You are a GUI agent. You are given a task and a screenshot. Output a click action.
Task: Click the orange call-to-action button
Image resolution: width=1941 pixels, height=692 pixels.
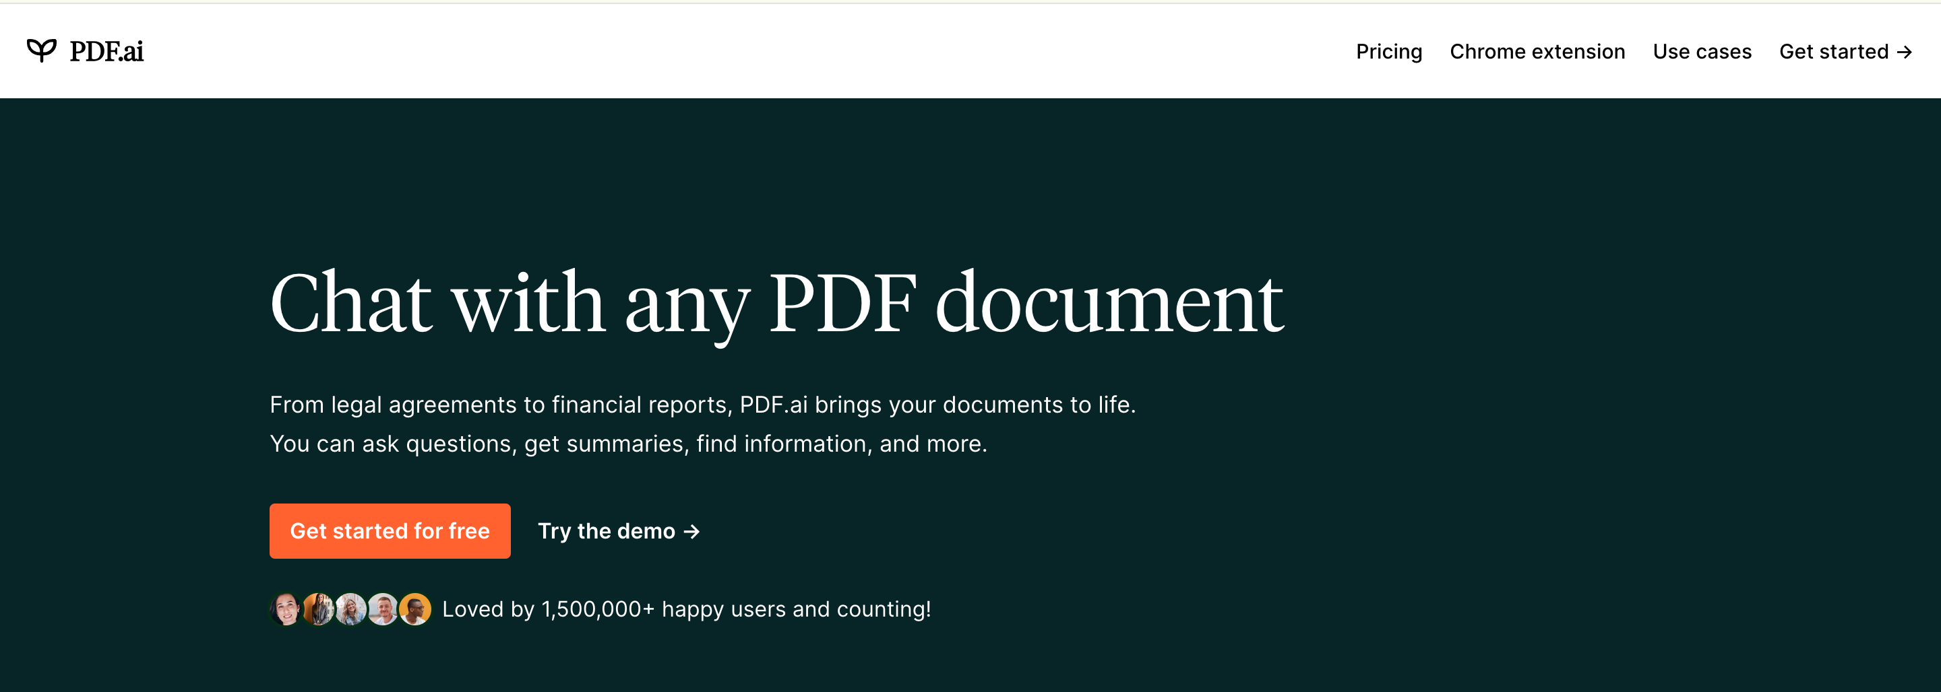tap(390, 531)
